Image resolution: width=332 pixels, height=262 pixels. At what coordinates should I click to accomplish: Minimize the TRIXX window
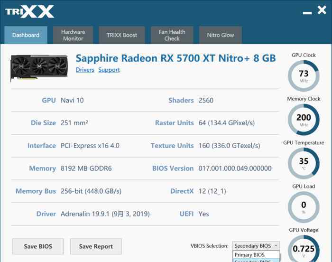[x=307, y=13]
